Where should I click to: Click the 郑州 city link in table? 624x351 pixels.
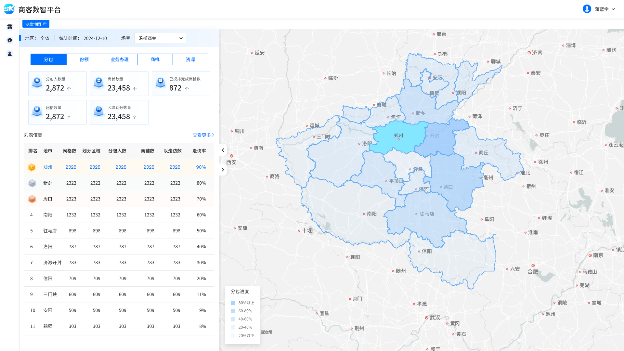coord(48,167)
